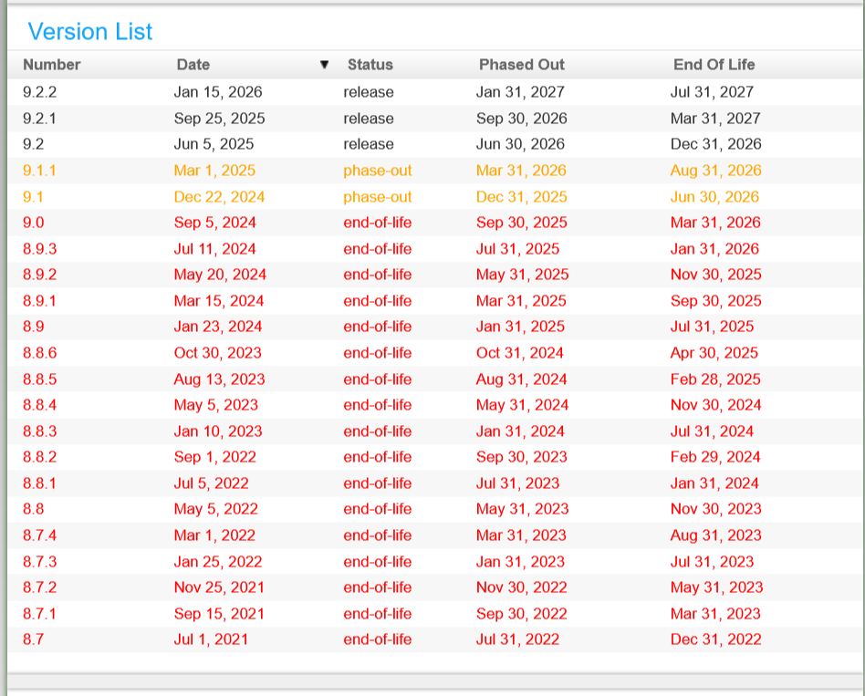
Task: Select version 9.2.2 in the list
Action: 40,92
